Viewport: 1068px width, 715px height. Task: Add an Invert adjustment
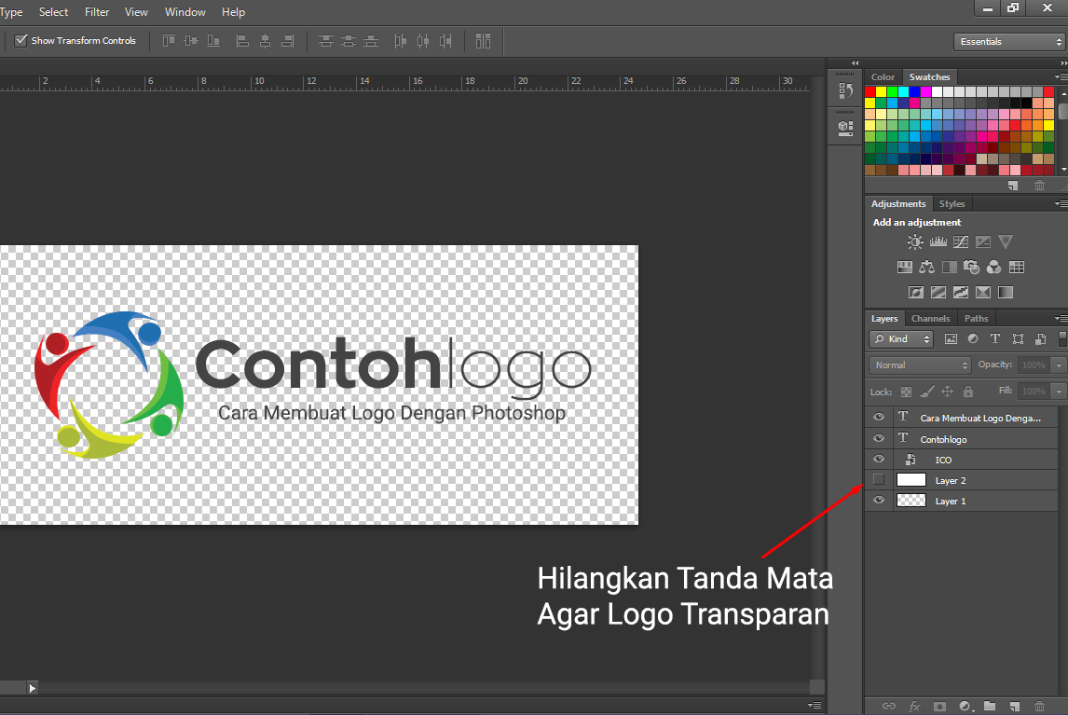coord(916,293)
